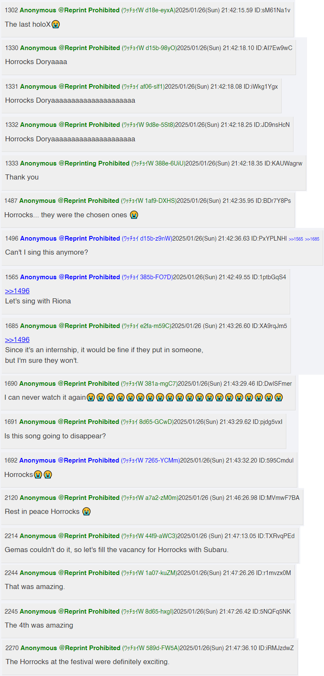Click post number 1302
324x676 pixels.
tap(11, 10)
